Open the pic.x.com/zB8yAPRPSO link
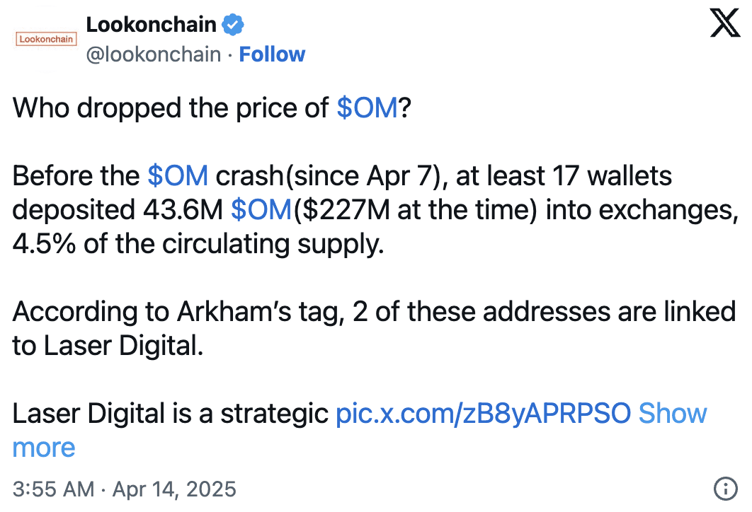The width and height of the screenshot is (752, 512). click(483, 413)
